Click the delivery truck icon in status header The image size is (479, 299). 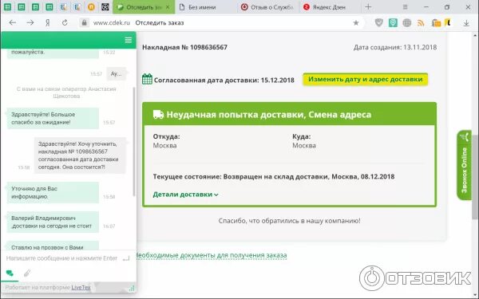(158, 114)
